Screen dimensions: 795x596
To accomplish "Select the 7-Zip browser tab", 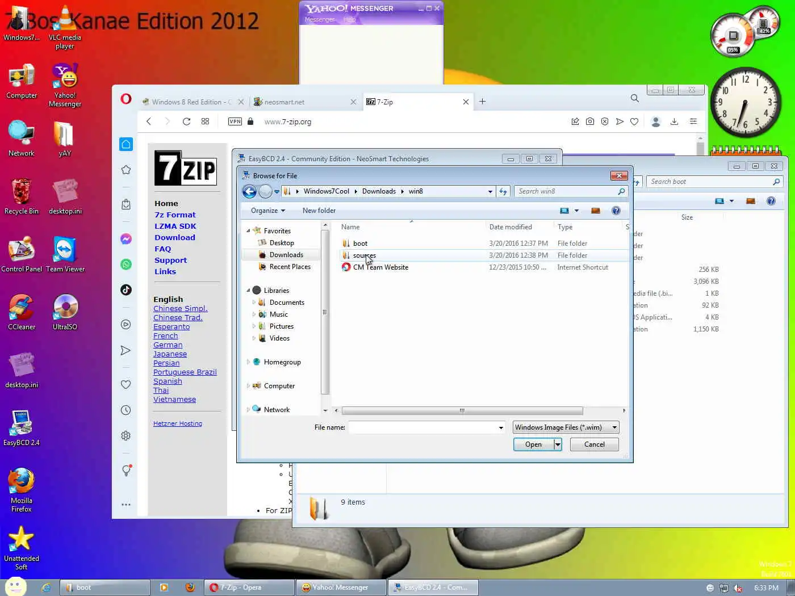I will coord(417,102).
